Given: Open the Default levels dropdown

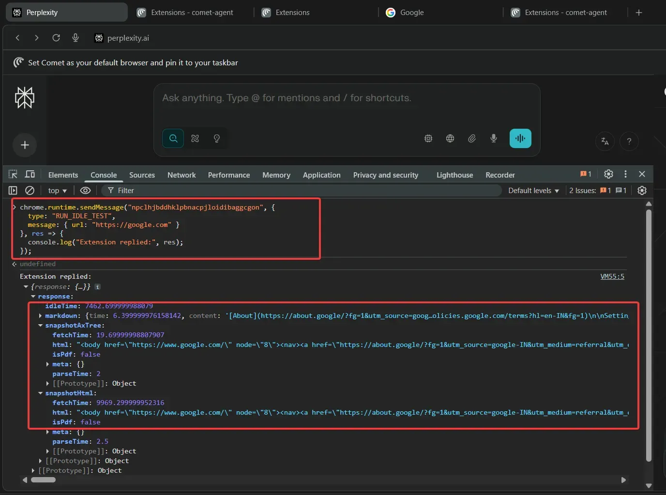Looking at the screenshot, I should coord(533,191).
